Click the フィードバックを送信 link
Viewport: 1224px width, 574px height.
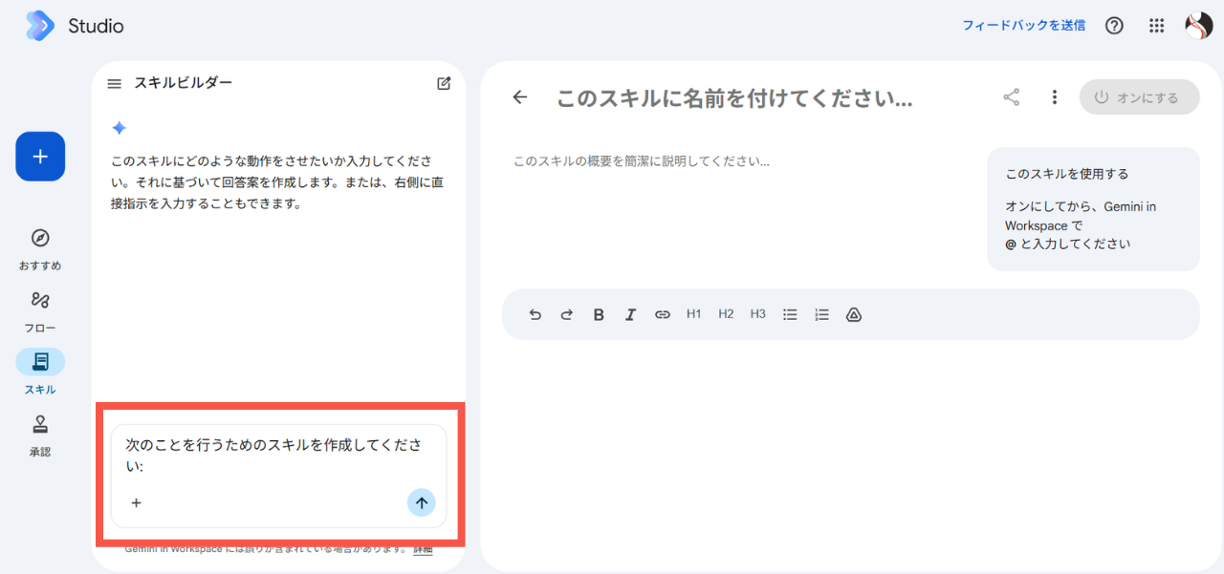tap(1024, 26)
